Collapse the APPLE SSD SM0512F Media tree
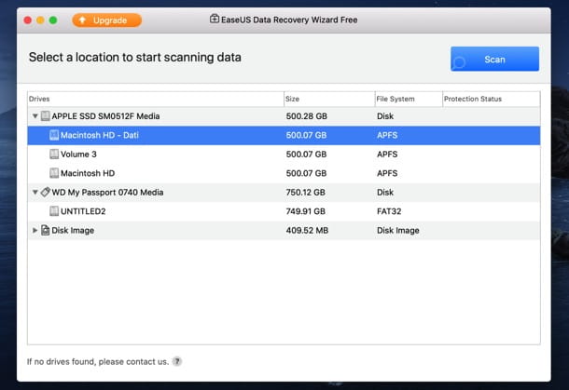569x390 pixels. [x=35, y=115]
